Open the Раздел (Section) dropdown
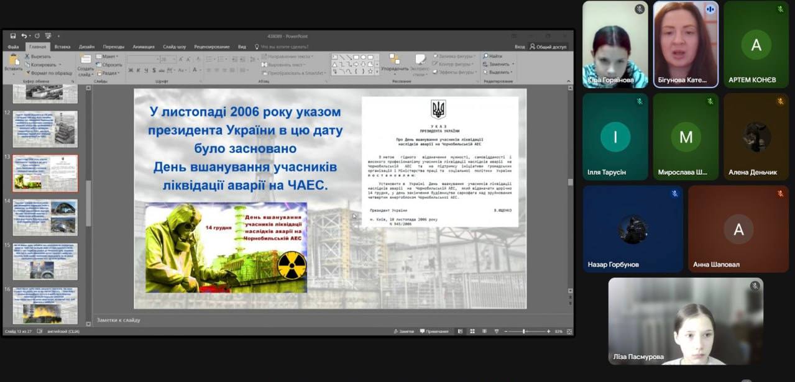795x382 pixels. point(109,73)
